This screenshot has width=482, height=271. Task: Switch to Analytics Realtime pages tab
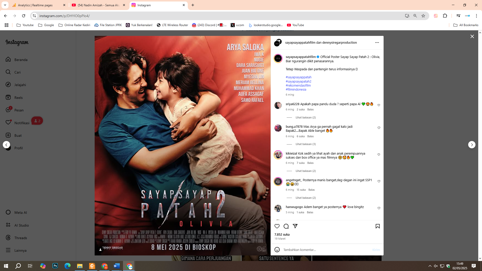click(38, 5)
